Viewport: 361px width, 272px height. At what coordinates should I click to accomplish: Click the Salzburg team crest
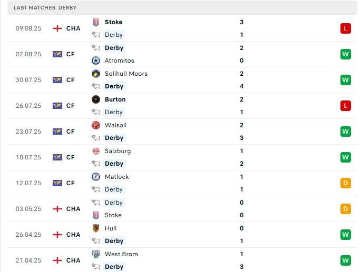[96, 151]
